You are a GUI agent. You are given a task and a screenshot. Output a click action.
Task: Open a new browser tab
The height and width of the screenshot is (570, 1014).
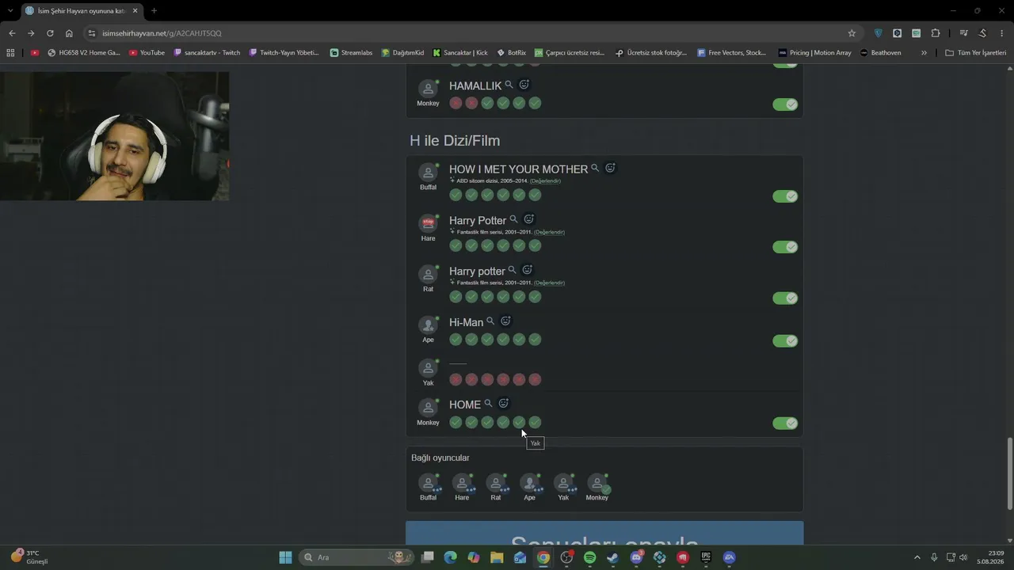[154, 10]
